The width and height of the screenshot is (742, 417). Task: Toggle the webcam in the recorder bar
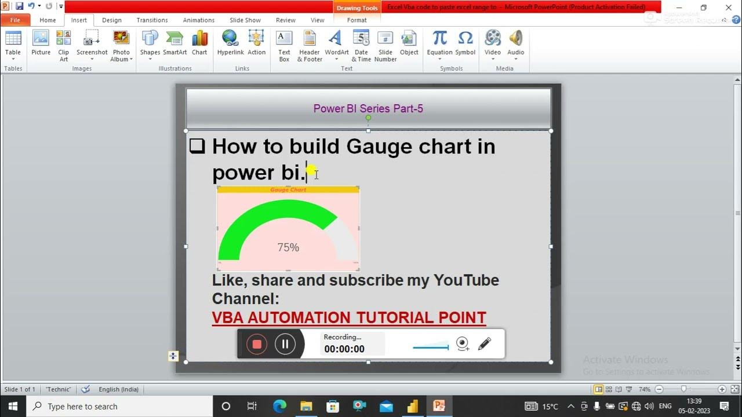(463, 344)
